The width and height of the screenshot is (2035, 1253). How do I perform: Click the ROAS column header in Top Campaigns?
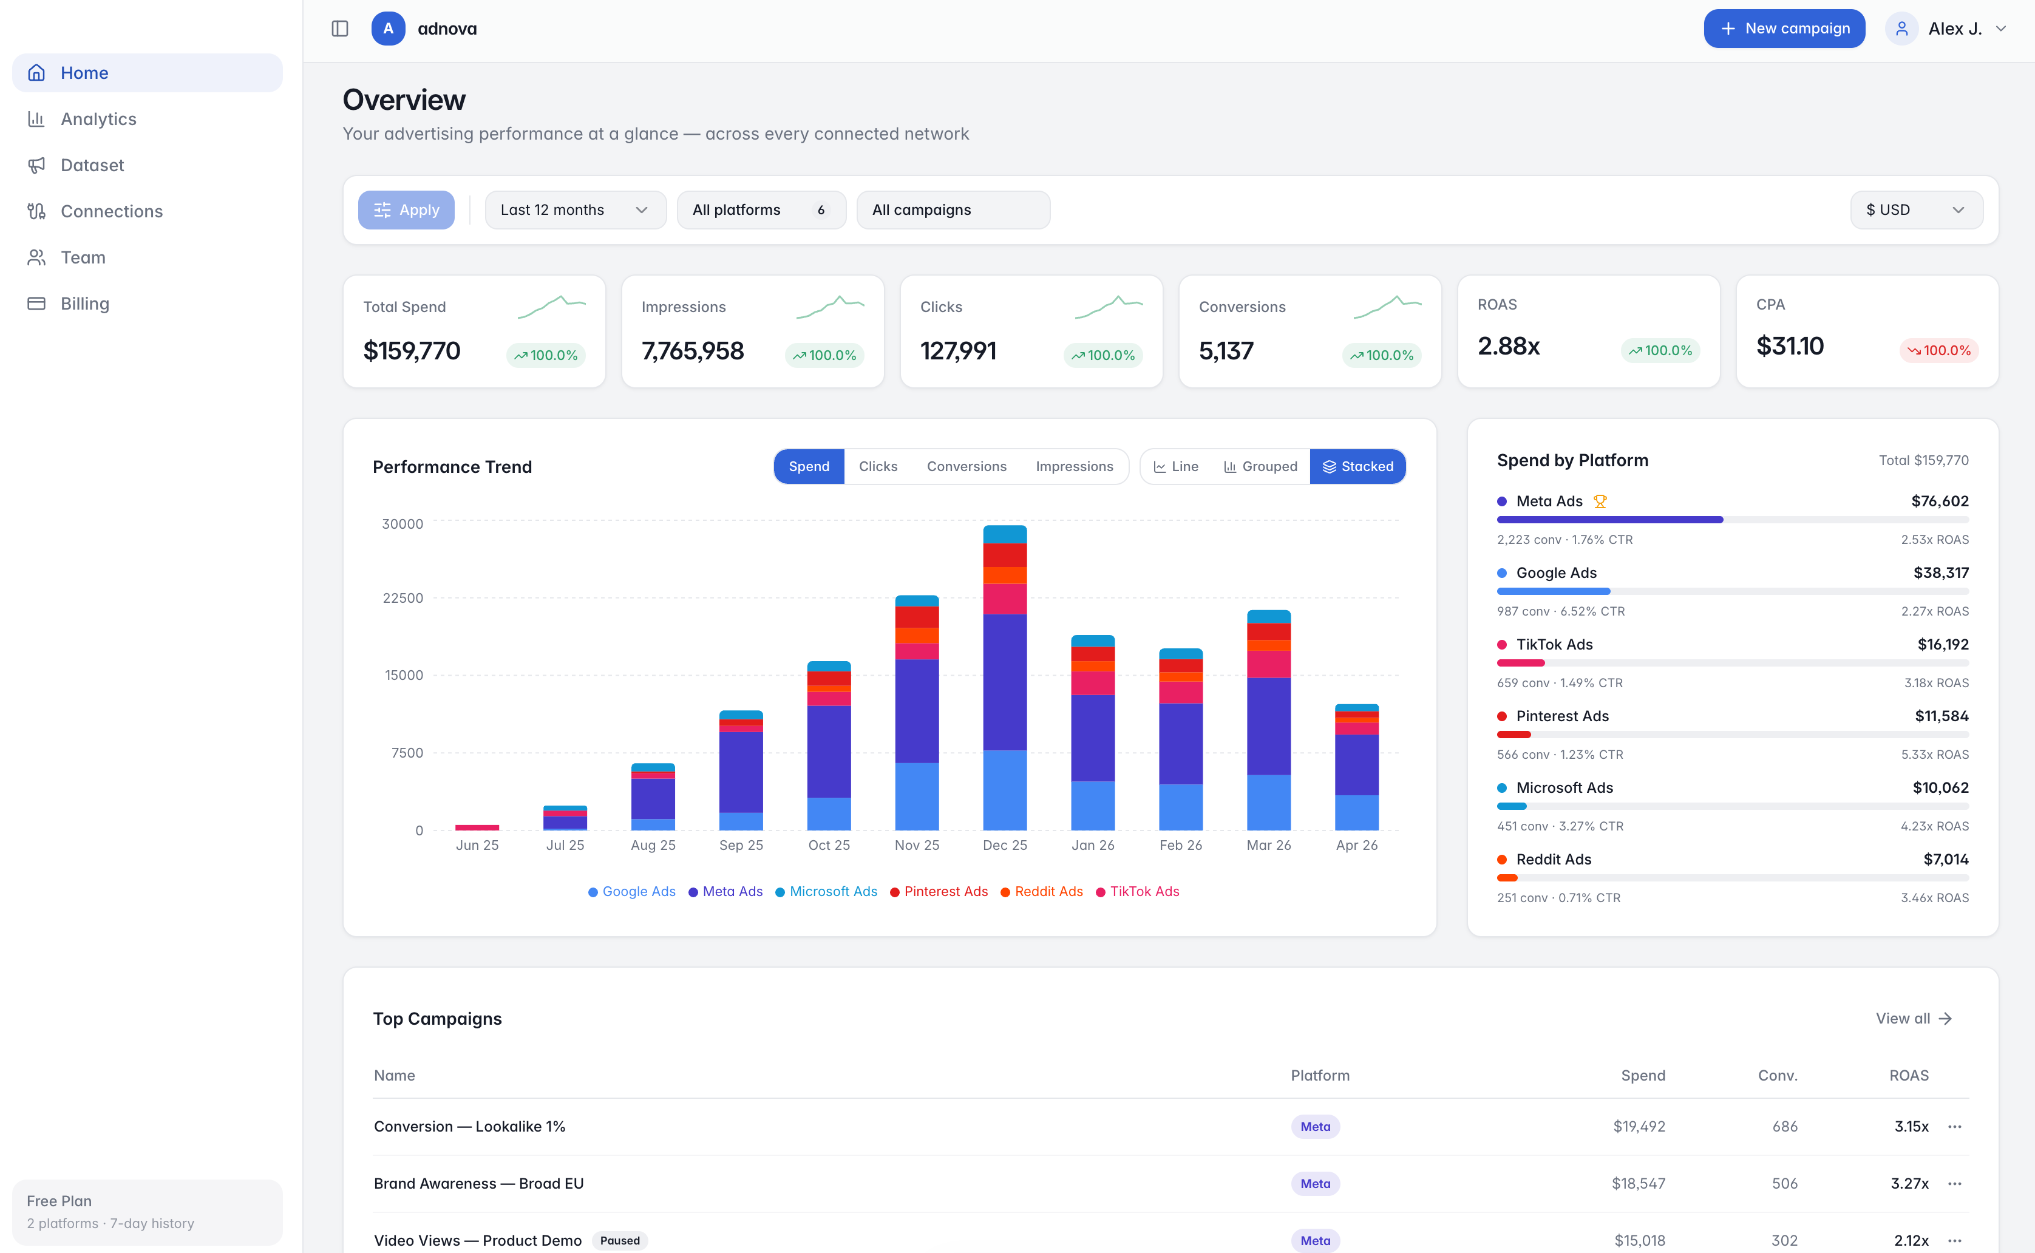[x=1908, y=1076]
